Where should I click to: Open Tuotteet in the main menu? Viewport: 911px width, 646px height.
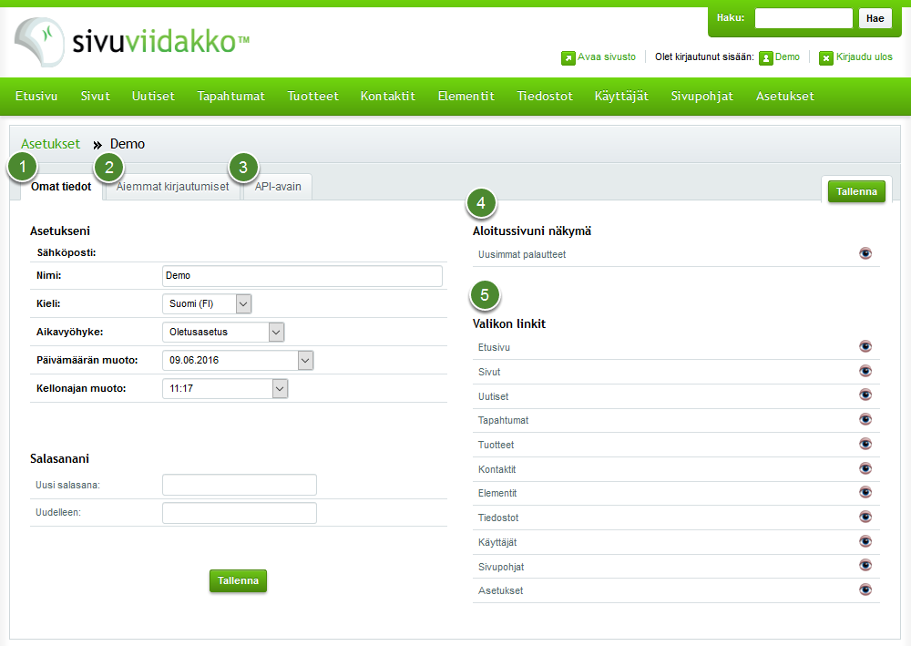click(x=312, y=97)
